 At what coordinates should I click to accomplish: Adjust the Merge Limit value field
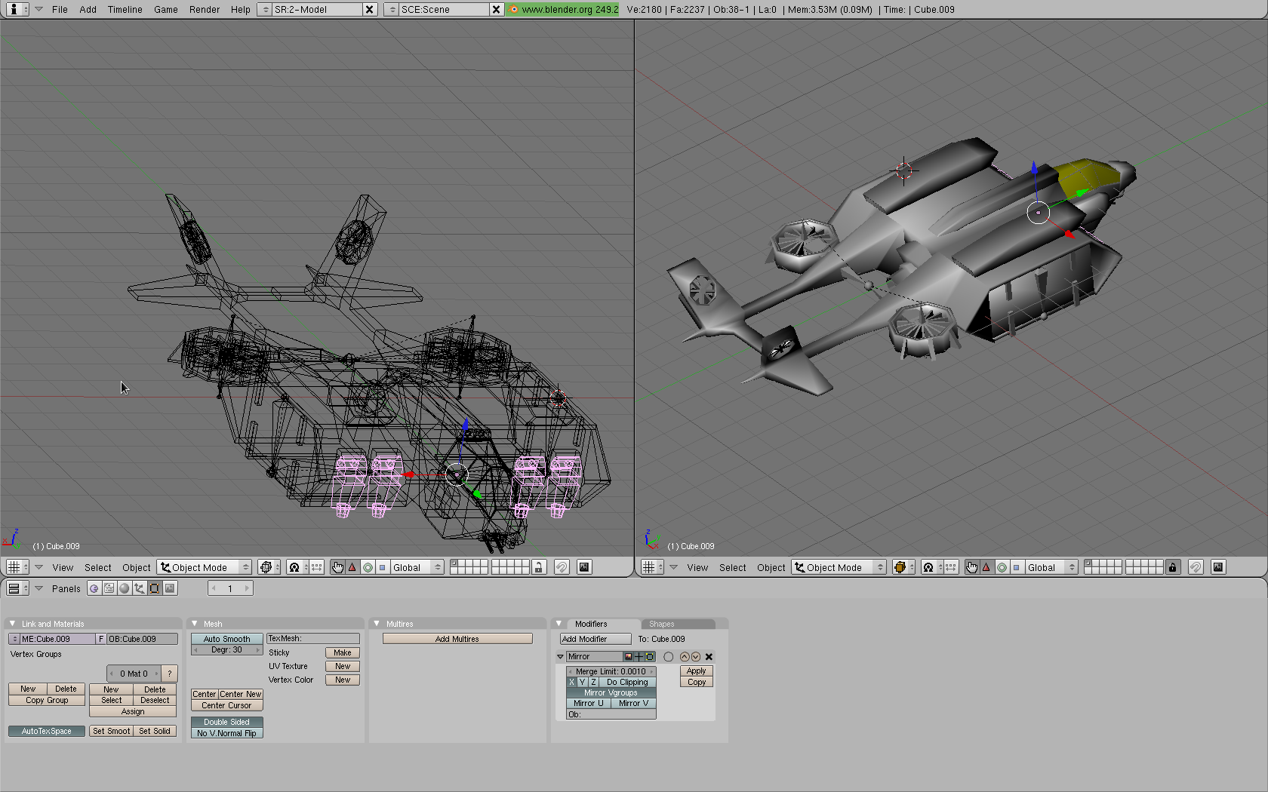(611, 671)
